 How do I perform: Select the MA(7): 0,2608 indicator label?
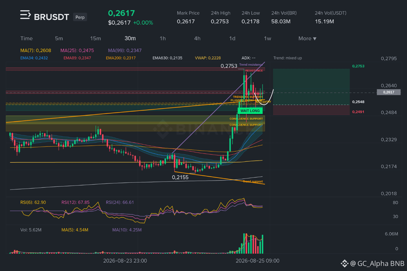(x=36, y=50)
